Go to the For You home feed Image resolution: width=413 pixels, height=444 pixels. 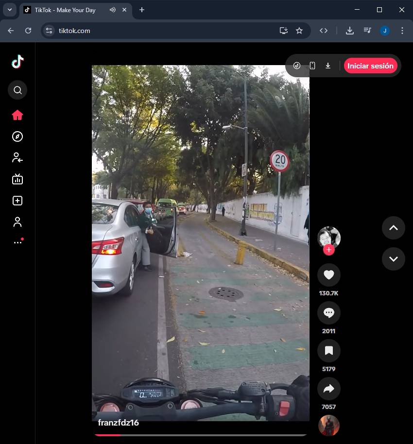click(x=17, y=115)
